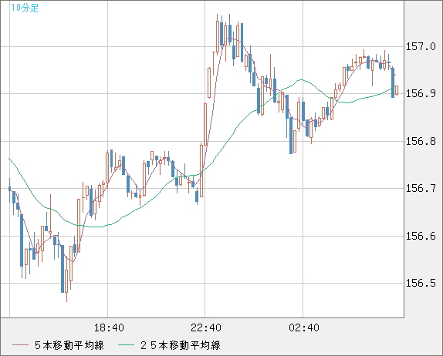
Task: Click the 22:40 time axis label
Action: 206,327
